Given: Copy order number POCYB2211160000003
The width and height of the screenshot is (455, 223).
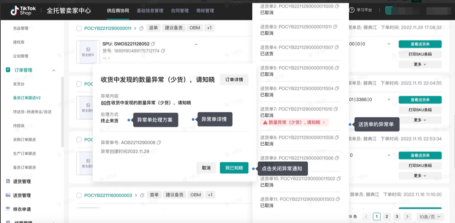Looking at the screenshot, I should tap(142, 195).
